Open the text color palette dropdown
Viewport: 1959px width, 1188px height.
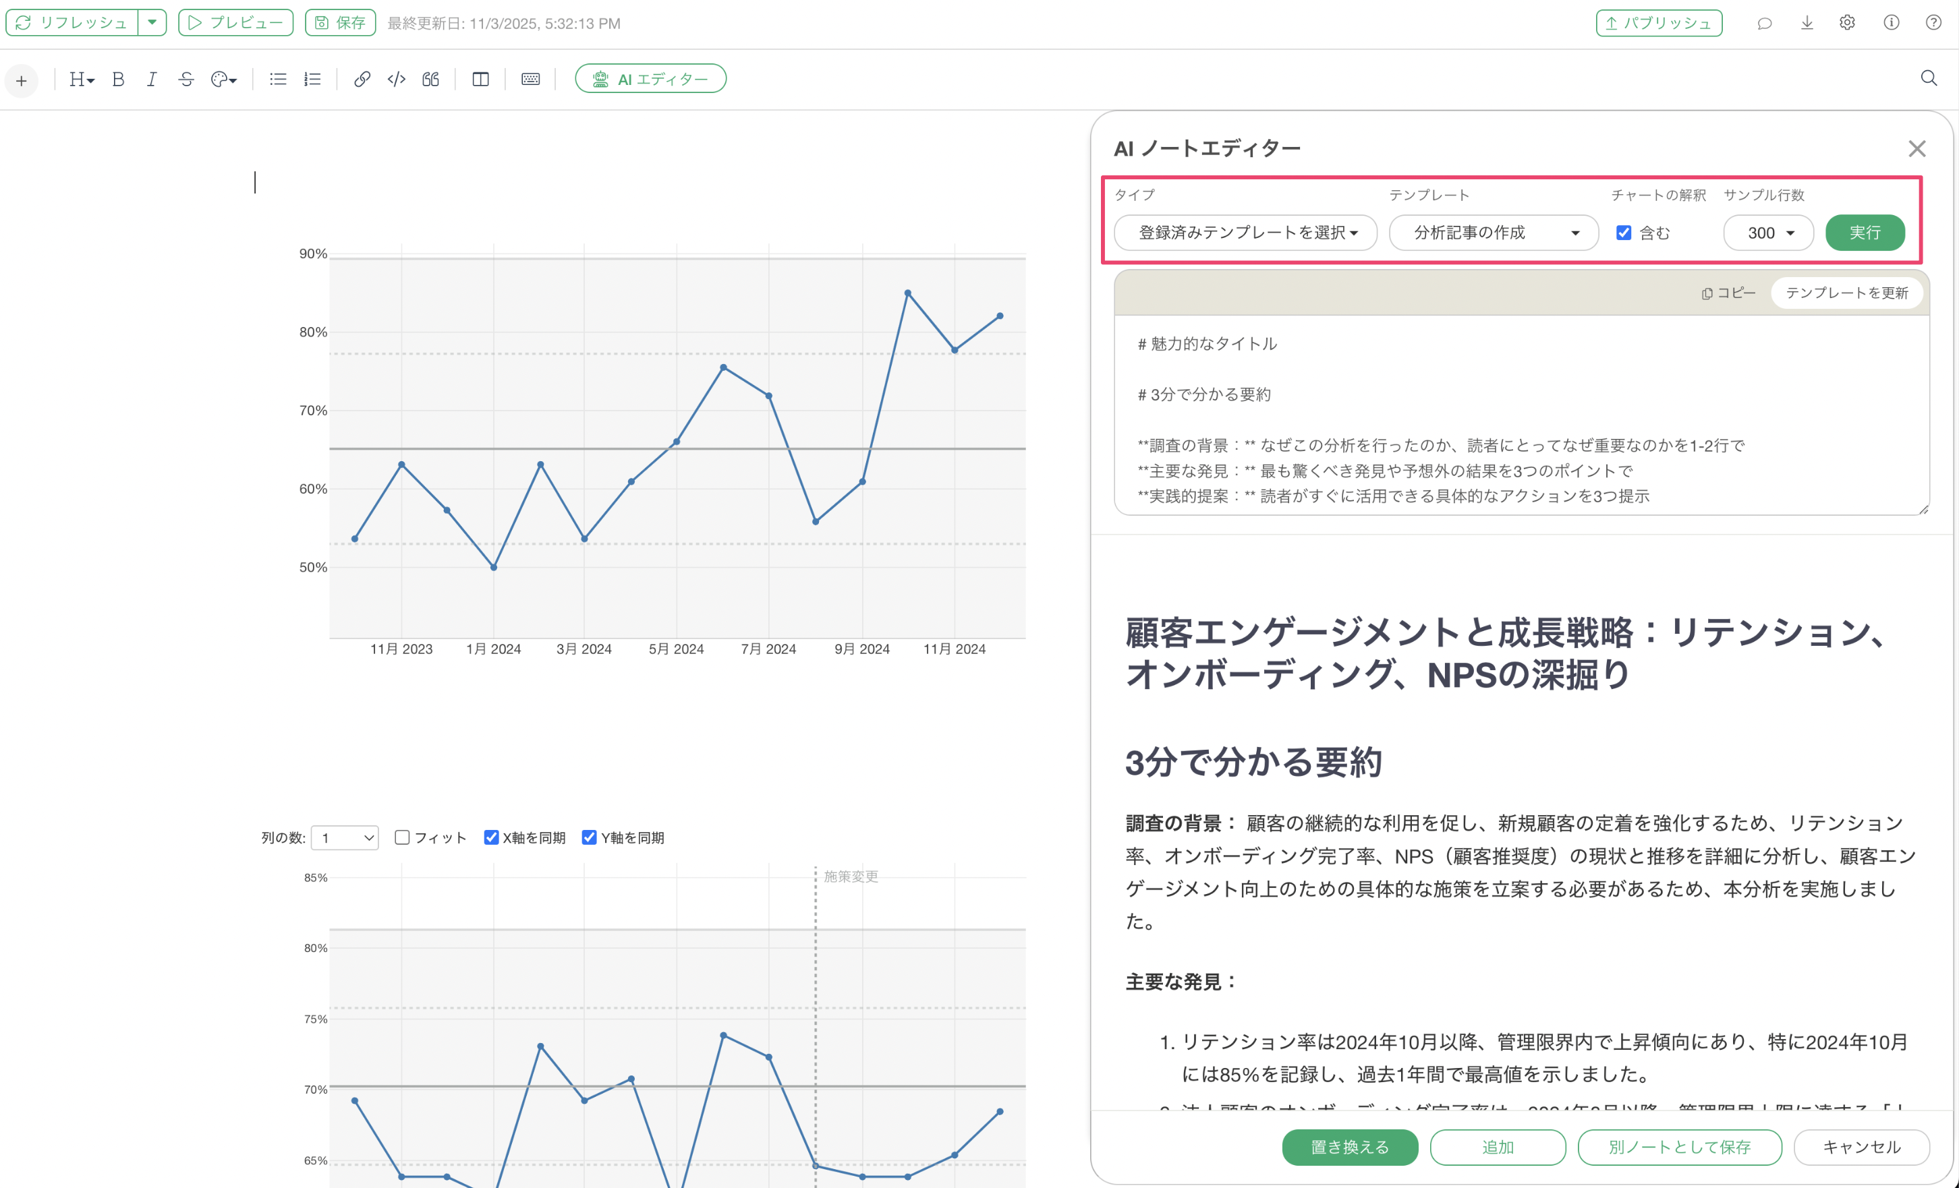point(224,79)
